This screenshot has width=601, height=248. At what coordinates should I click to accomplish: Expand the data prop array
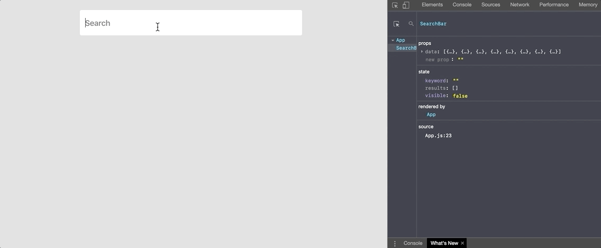[422, 52]
